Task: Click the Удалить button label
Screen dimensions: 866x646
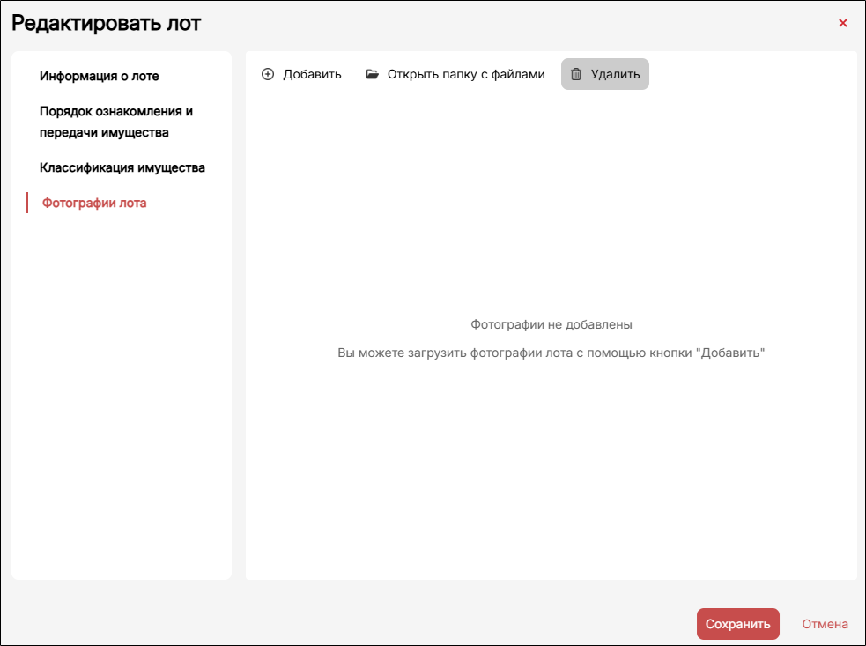Action: coord(615,74)
